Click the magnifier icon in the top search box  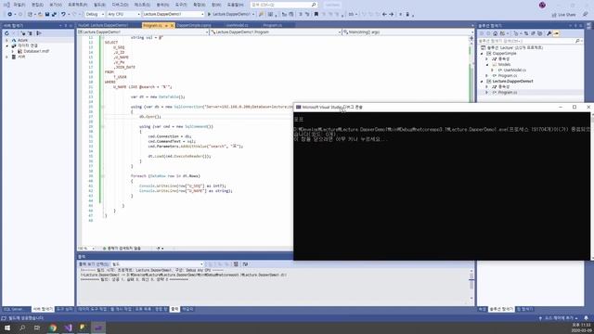pyautogui.click(x=314, y=5)
